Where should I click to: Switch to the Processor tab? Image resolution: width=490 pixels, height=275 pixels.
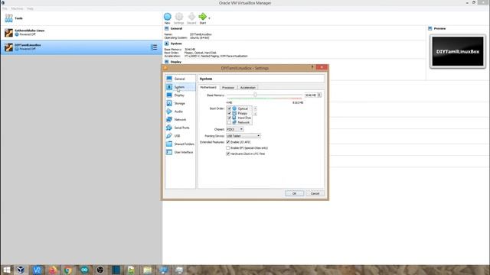228,88
